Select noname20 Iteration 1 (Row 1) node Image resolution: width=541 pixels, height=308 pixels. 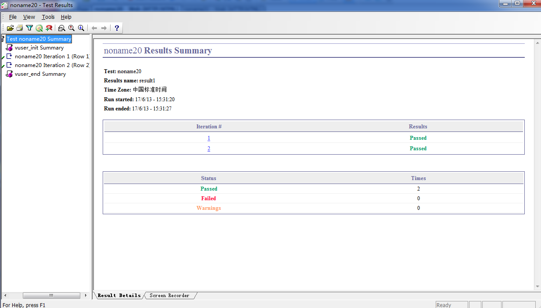(x=52, y=57)
